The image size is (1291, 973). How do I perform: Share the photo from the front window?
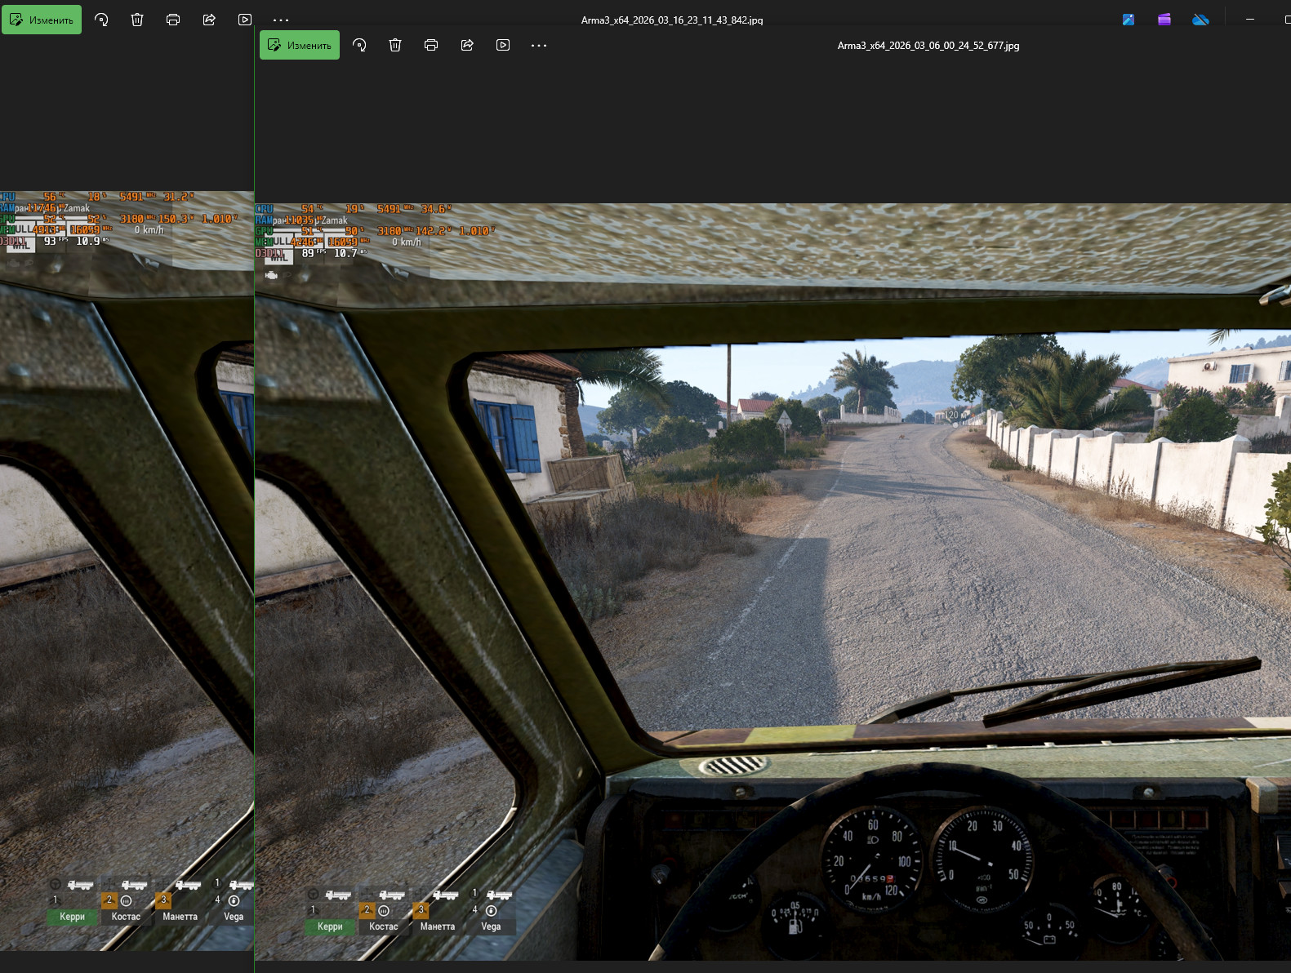pyautogui.click(x=467, y=45)
